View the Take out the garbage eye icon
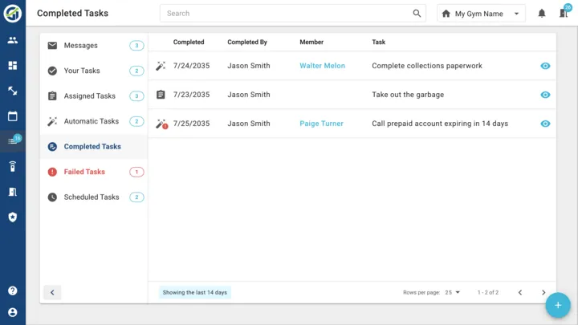The width and height of the screenshot is (578, 325). point(545,95)
